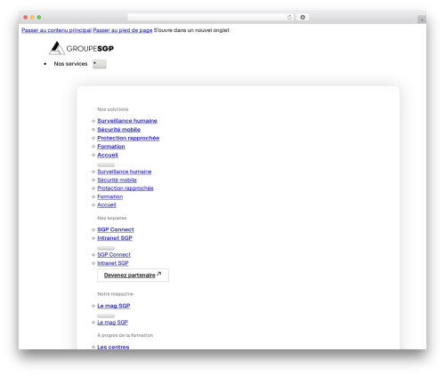Open the regular-weight Surveillance humaine link
This screenshot has width=445, height=376.
(x=125, y=172)
